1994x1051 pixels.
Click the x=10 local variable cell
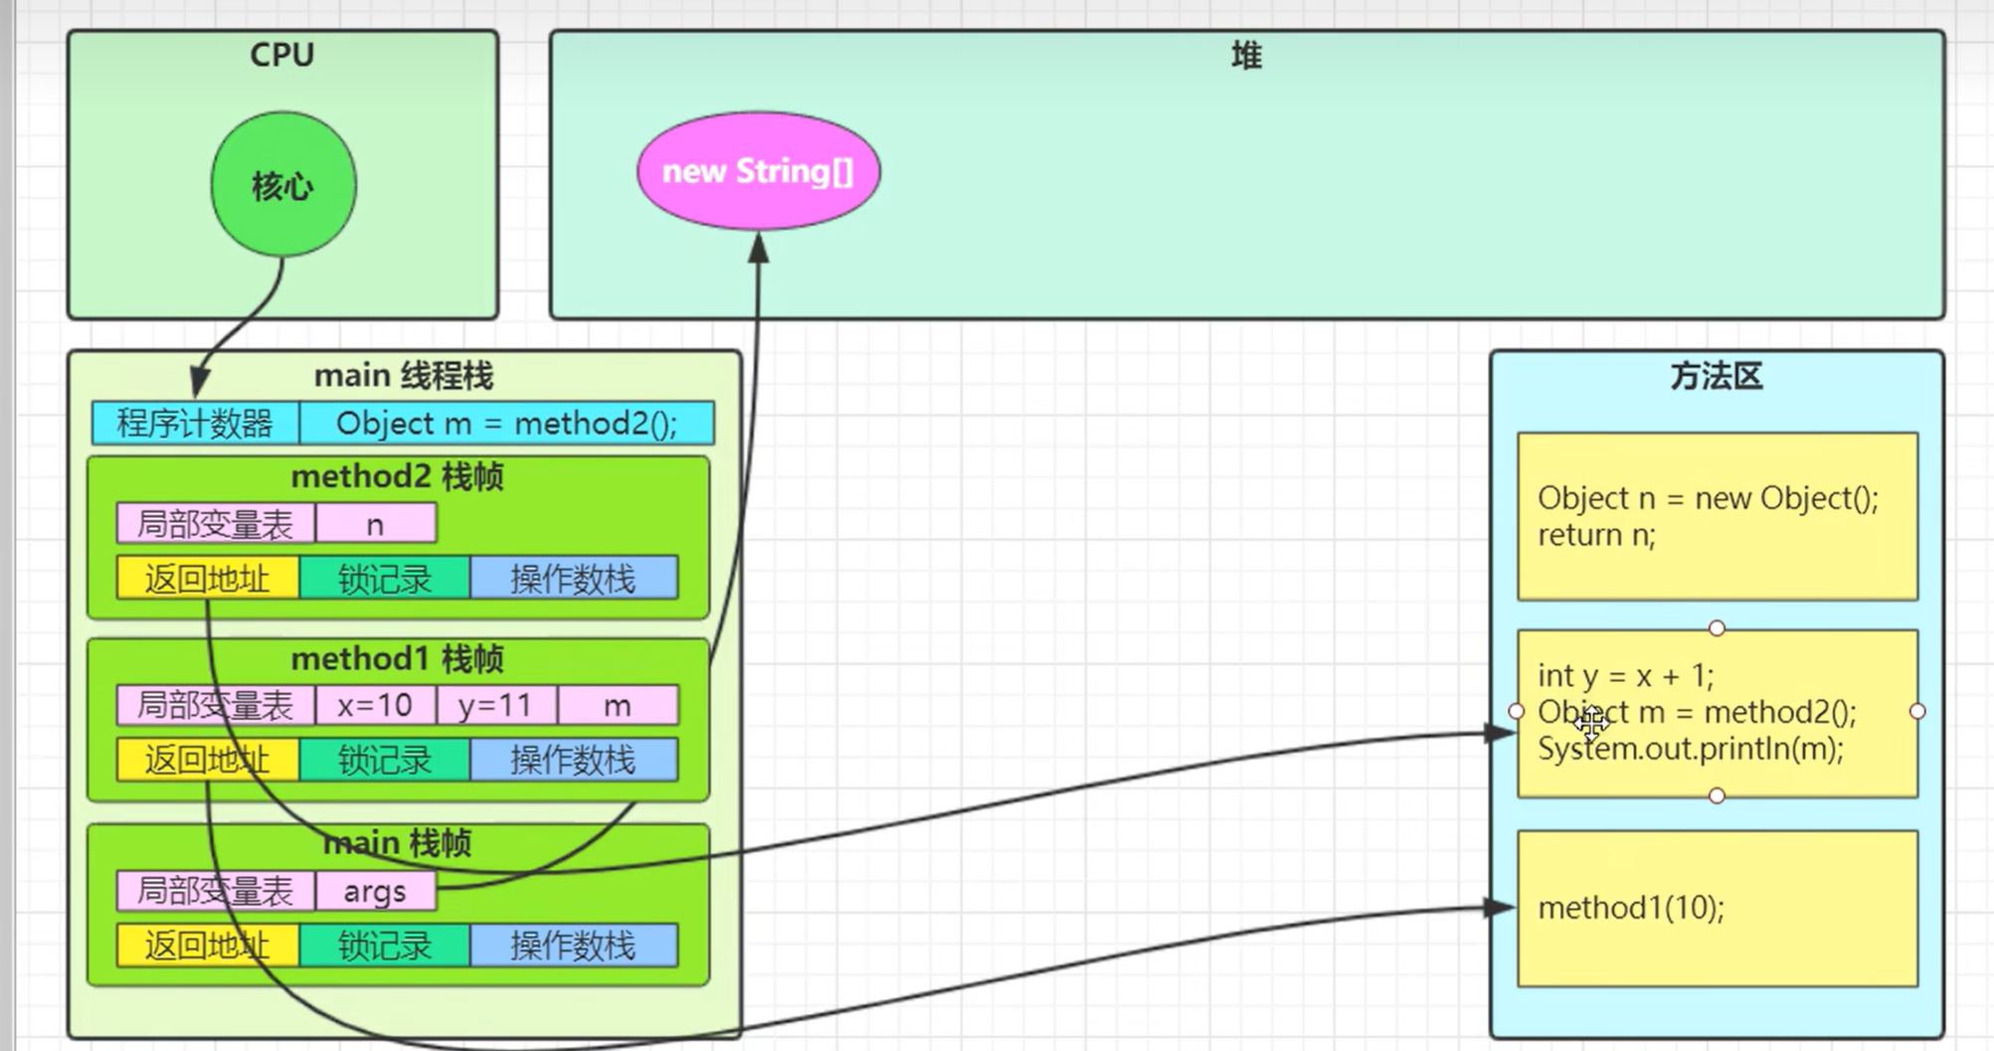[375, 706]
